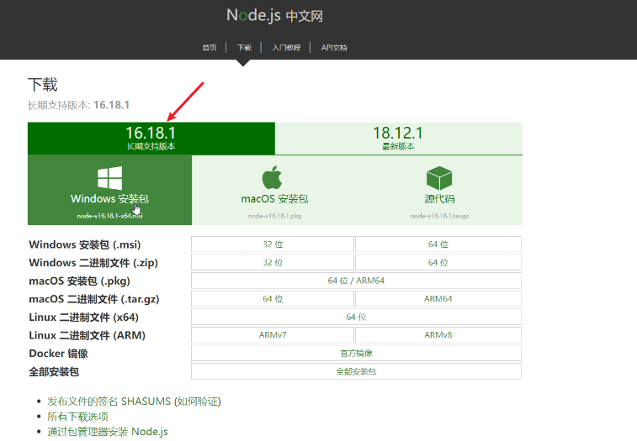637x441 pixels.
Task: Click the Apple macOS logo icon
Action: point(272,177)
